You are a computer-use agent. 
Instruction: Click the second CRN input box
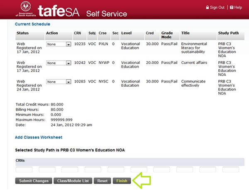pyautogui.click(x=47, y=170)
